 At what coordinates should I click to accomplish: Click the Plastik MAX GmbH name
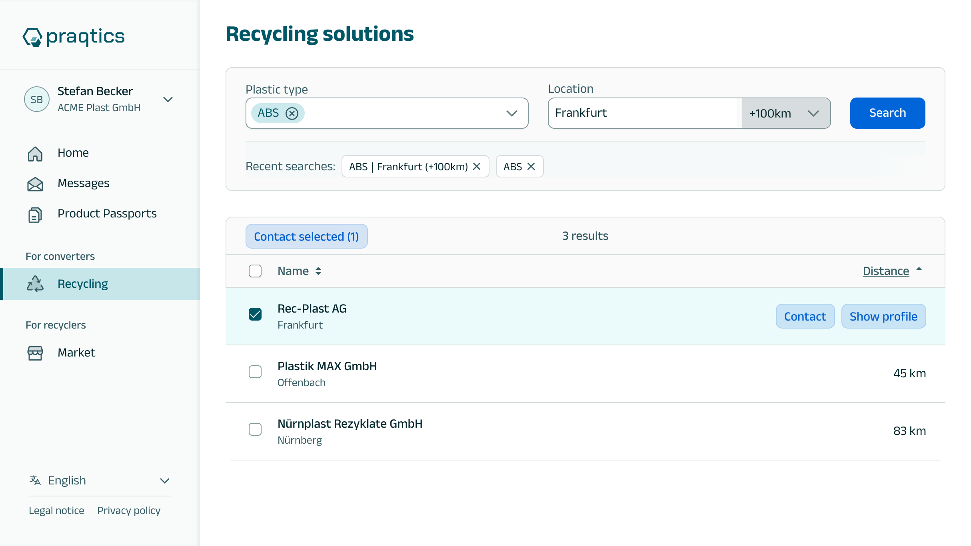click(327, 366)
